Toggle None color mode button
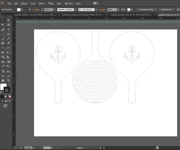The width and height of the screenshot is (180, 150). 10,97
